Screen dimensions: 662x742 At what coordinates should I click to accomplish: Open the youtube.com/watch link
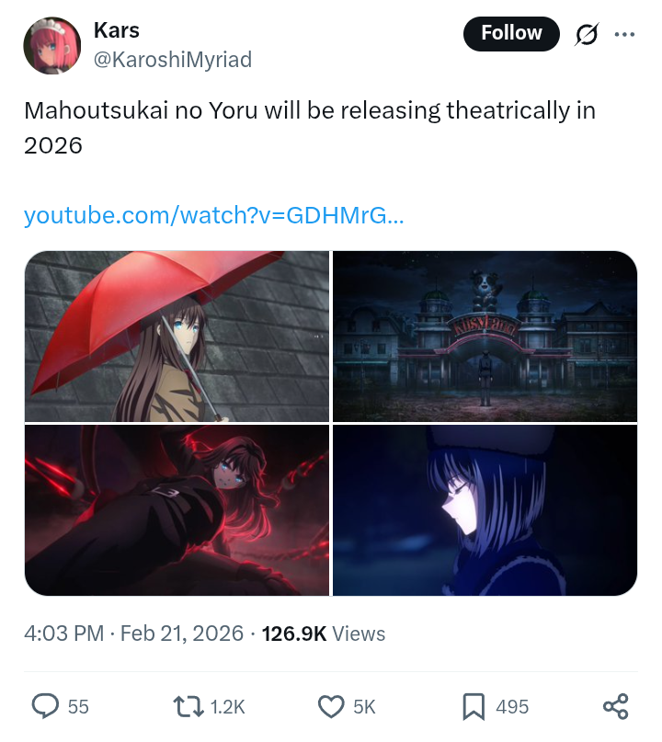click(214, 215)
